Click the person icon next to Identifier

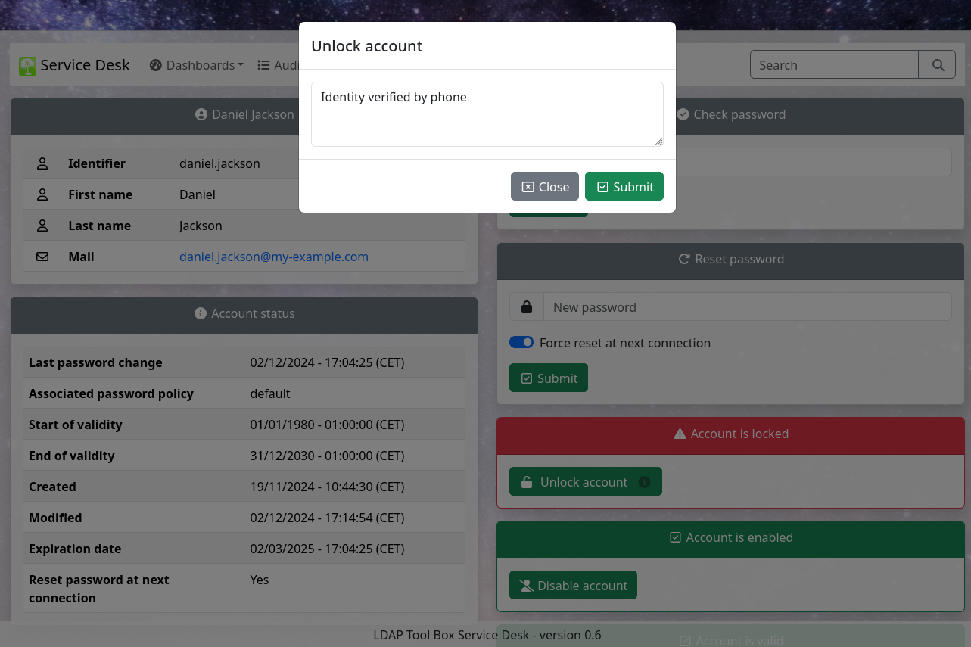click(x=42, y=163)
